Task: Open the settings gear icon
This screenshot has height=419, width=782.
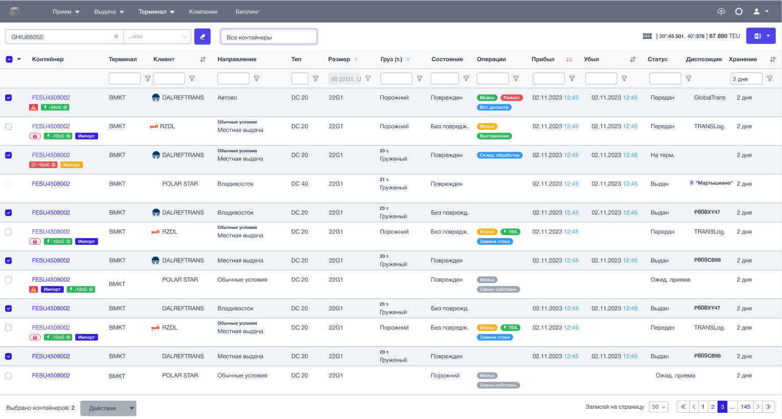Action: point(739,11)
